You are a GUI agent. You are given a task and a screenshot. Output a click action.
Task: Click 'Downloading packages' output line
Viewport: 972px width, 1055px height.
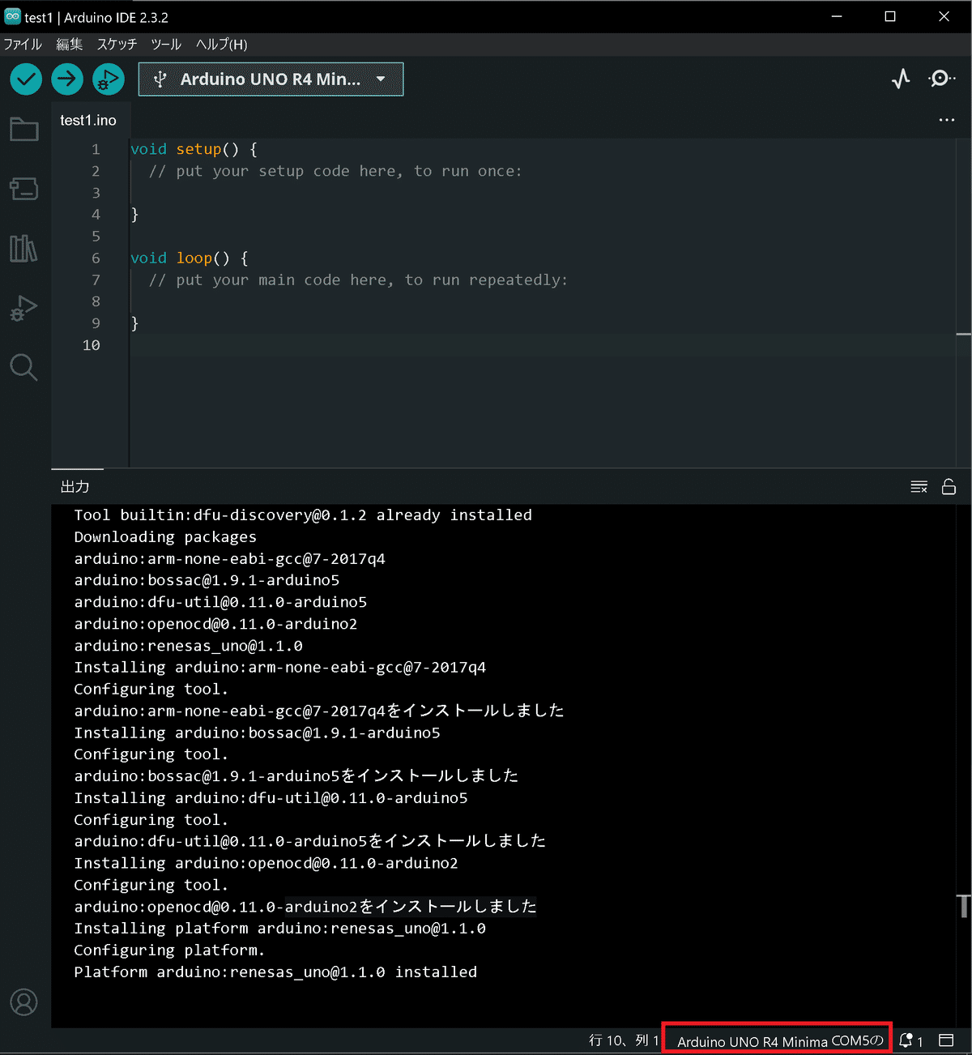[x=165, y=537]
